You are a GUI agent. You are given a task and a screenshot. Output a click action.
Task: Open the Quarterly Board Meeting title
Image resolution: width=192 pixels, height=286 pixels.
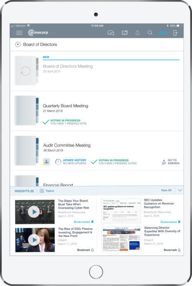coord(65,106)
